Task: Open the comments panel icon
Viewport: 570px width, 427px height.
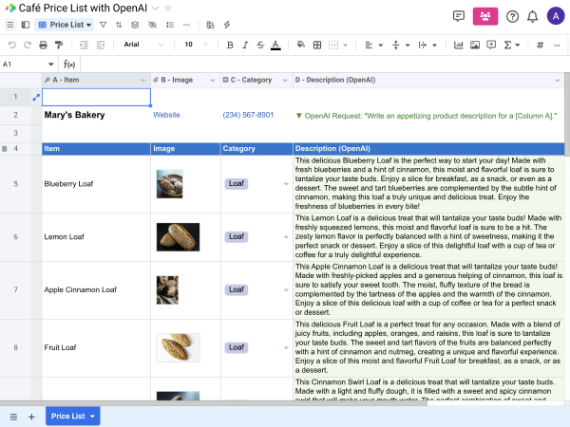Action: click(x=459, y=16)
